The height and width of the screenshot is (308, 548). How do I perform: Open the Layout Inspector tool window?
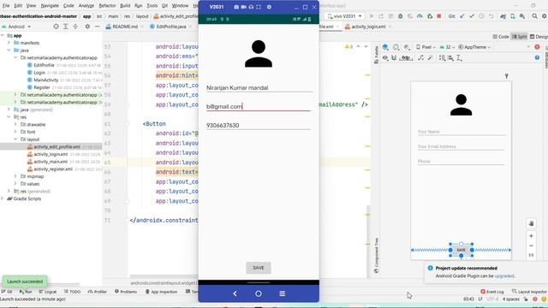tap(529, 292)
